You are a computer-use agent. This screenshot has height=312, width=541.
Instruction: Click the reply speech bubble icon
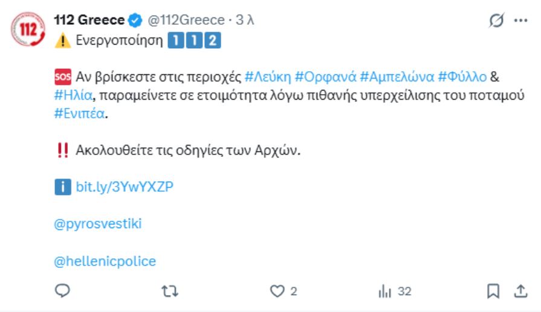click(63, 291)
